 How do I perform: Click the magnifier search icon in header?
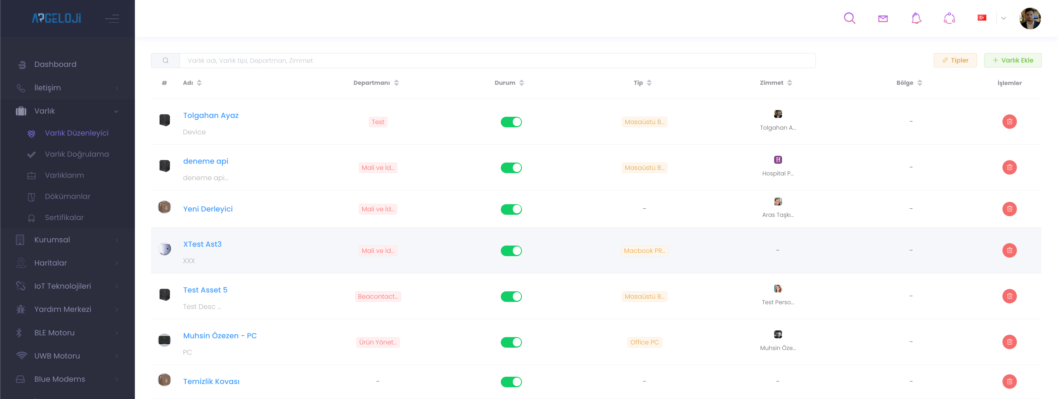pos(849,18)
